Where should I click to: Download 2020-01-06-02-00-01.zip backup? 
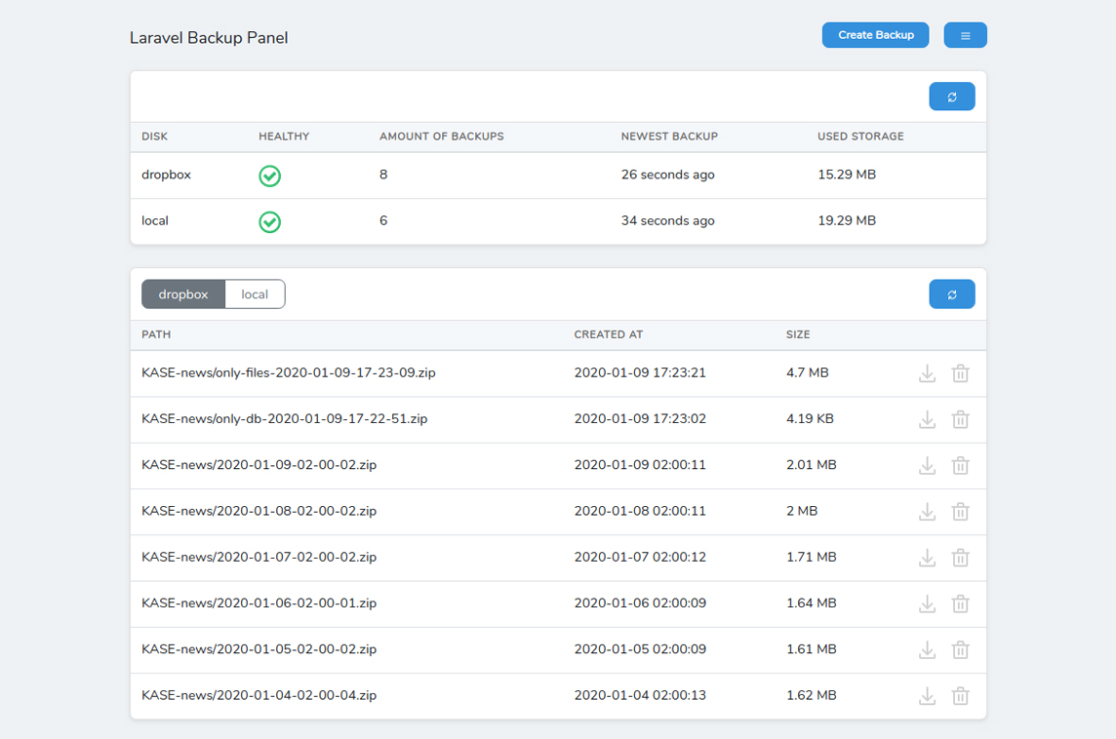click(927, 603)
